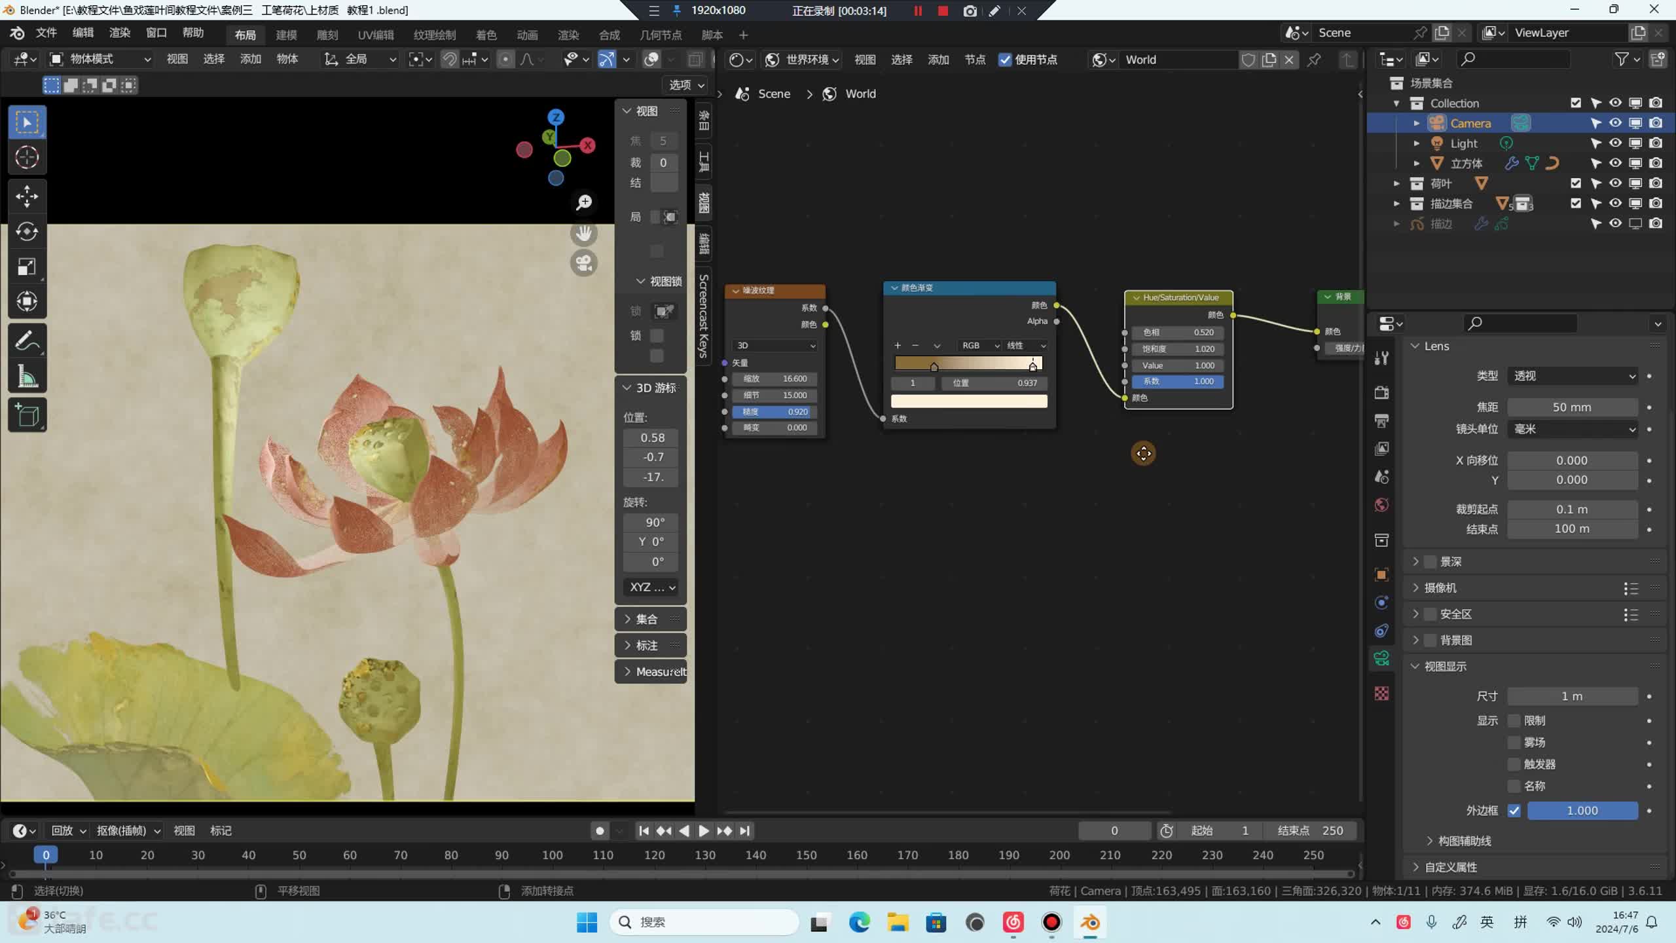Activate the Scale tool
Viewport: 1676px width, 943px height.
point(27,267)
